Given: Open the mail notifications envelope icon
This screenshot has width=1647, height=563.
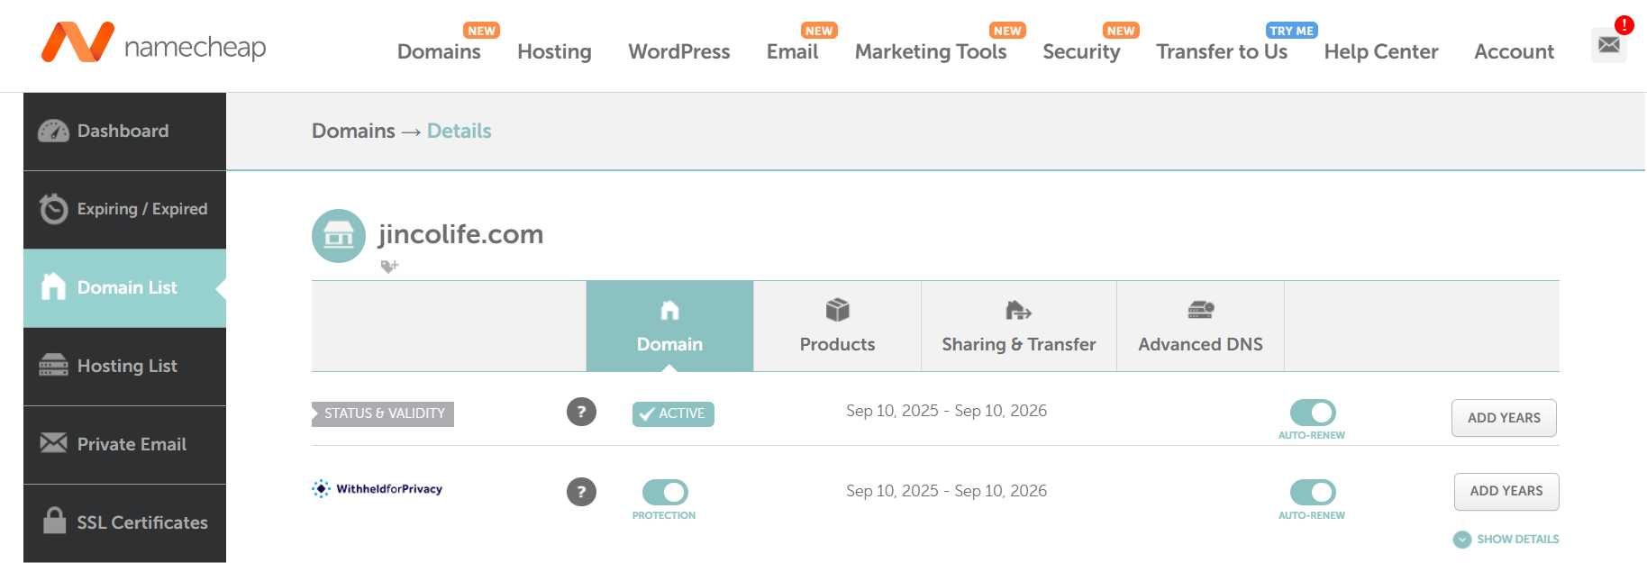Looking at the screenshot, I should pyautogui.click(x=1608, y=45).
